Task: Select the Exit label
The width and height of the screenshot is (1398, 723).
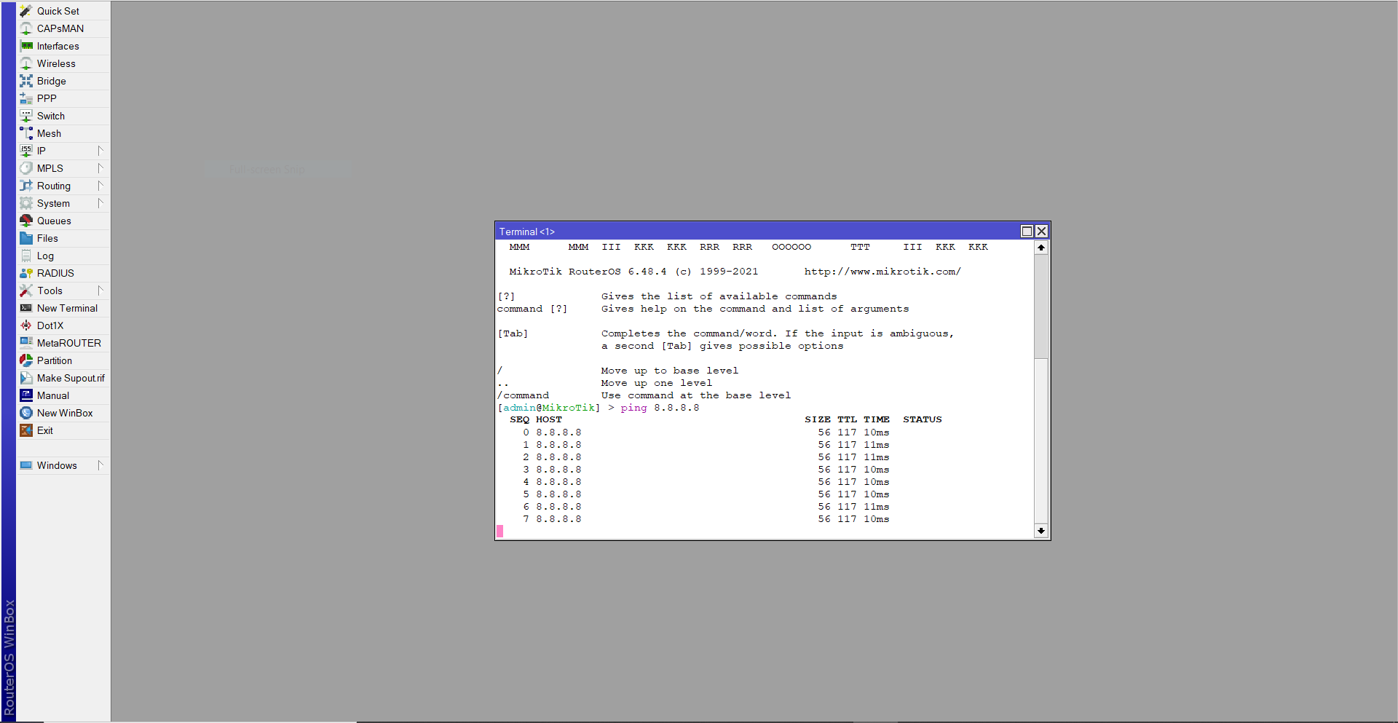Action: click(45, 430)
